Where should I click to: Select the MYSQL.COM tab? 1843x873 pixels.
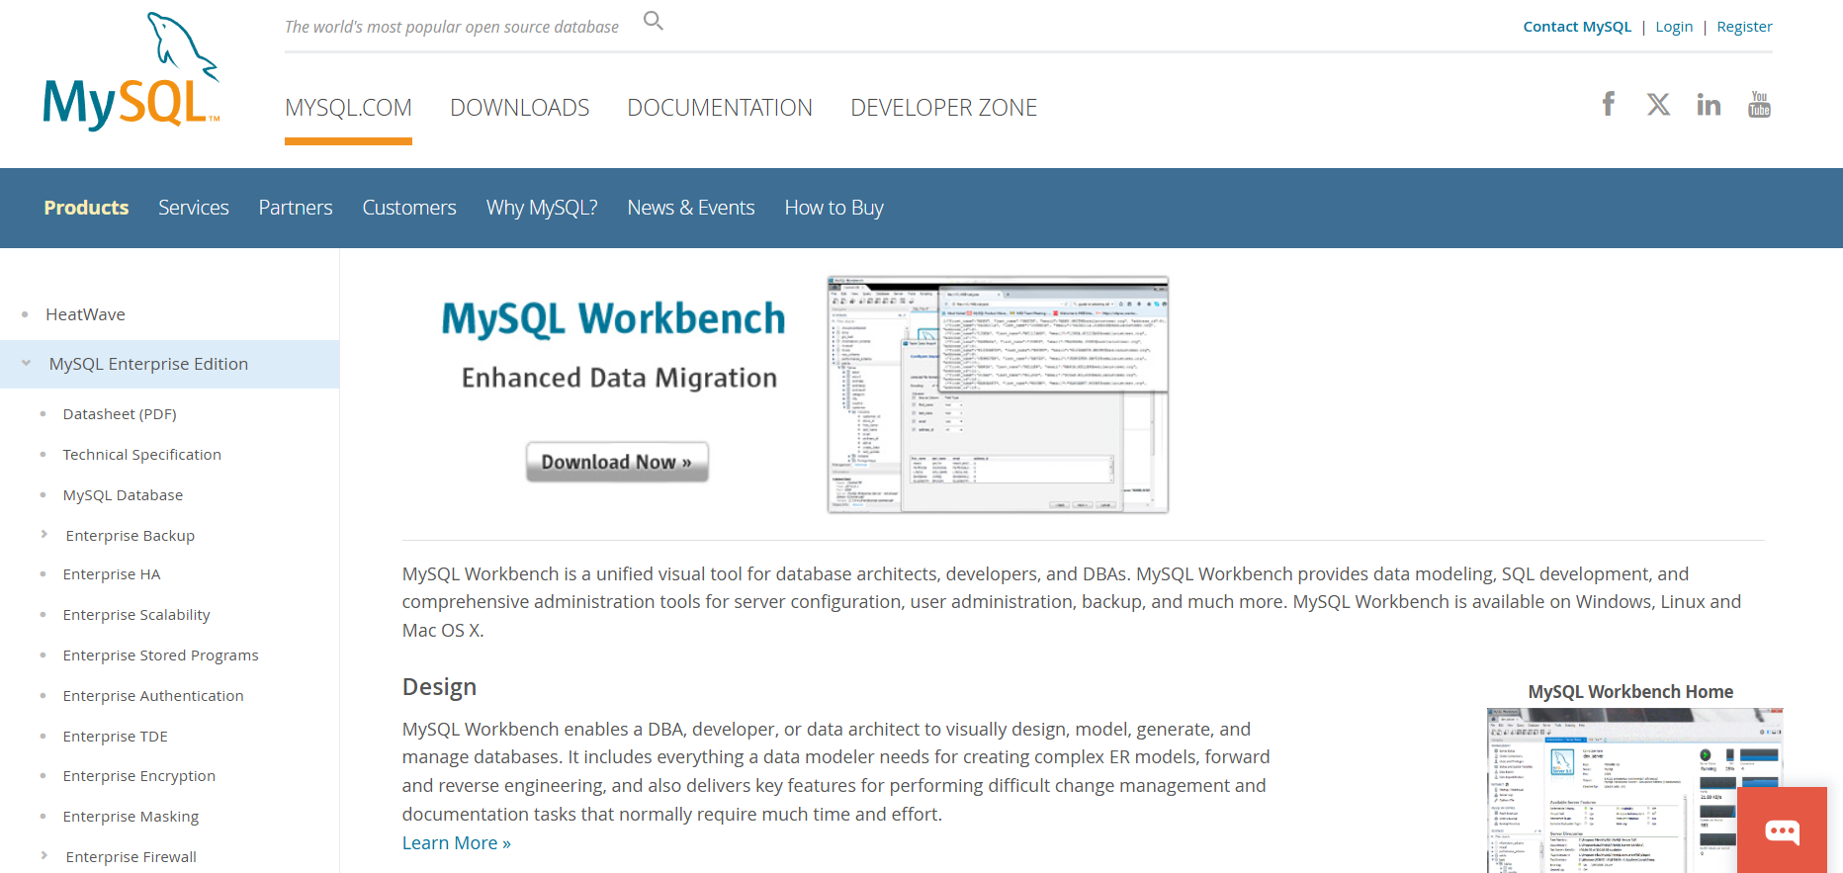pos(348,108)
